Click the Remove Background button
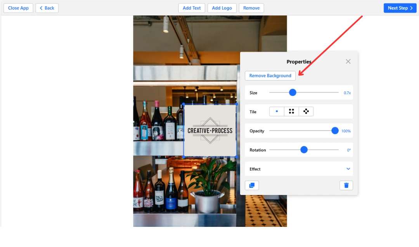Screen dimensions: 419x247 [x=270, y=76]
